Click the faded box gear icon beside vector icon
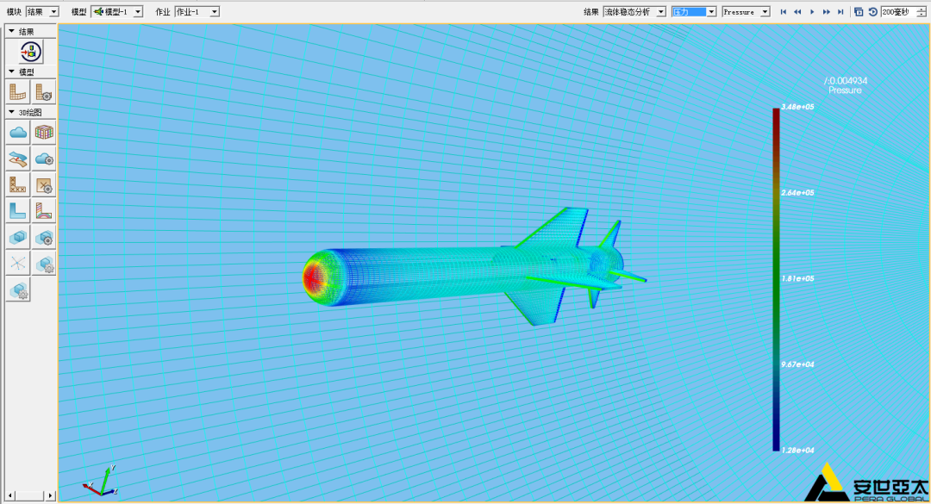Image resolution: width=931 pixels, height=504 pixels. [44, 264]
